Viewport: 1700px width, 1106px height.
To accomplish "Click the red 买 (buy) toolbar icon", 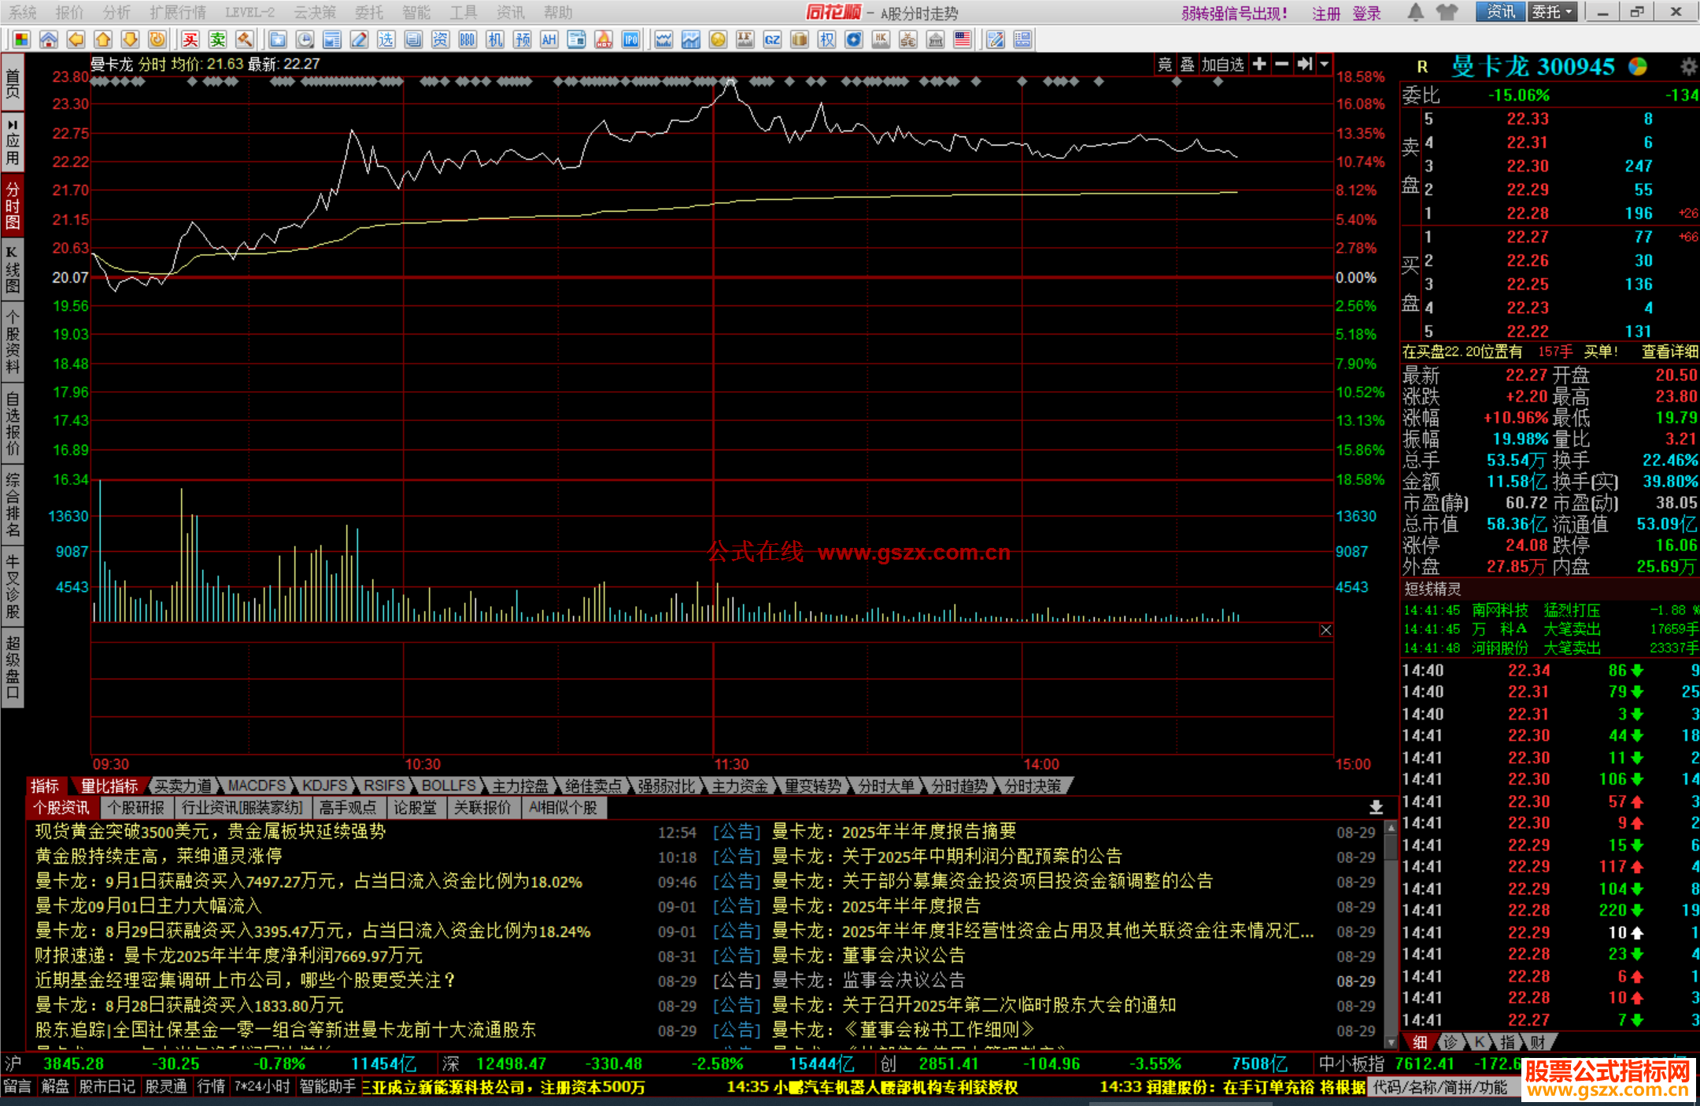I will pyautogui.click(x=190, y=40).
